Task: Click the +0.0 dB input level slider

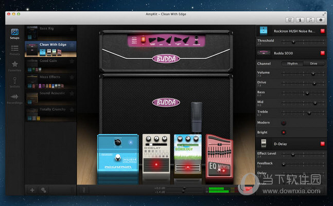Action: [184, 188]
